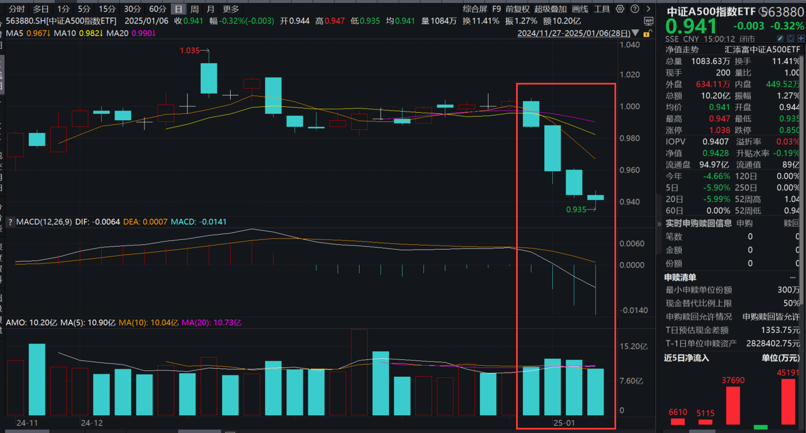Viewport: 806px width, 433px height.
Task: Click the pencil edit icon beside stock price
Action: pyautogui.click(x=781, y=38)
